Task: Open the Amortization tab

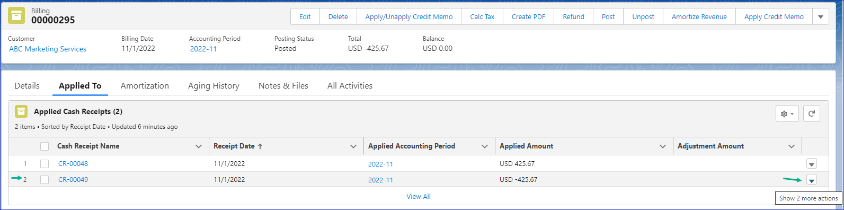Action: [x=145, y=86]
